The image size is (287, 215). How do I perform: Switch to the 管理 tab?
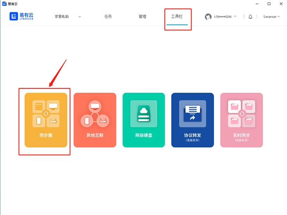click(x=142, y=16)
